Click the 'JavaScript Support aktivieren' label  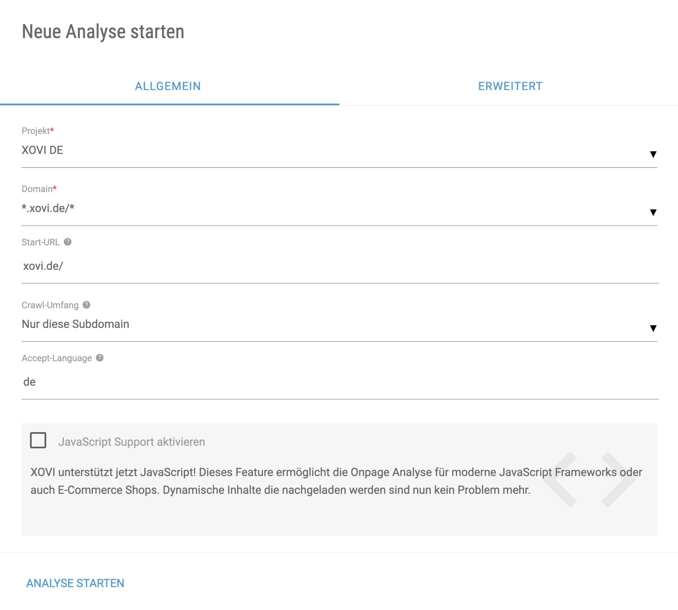(x=131, y=442)
